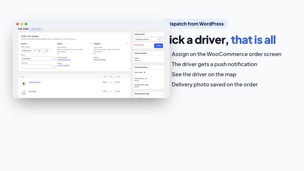Click the Order attribution panel header

pyautogui.click(x=149, y=53)
